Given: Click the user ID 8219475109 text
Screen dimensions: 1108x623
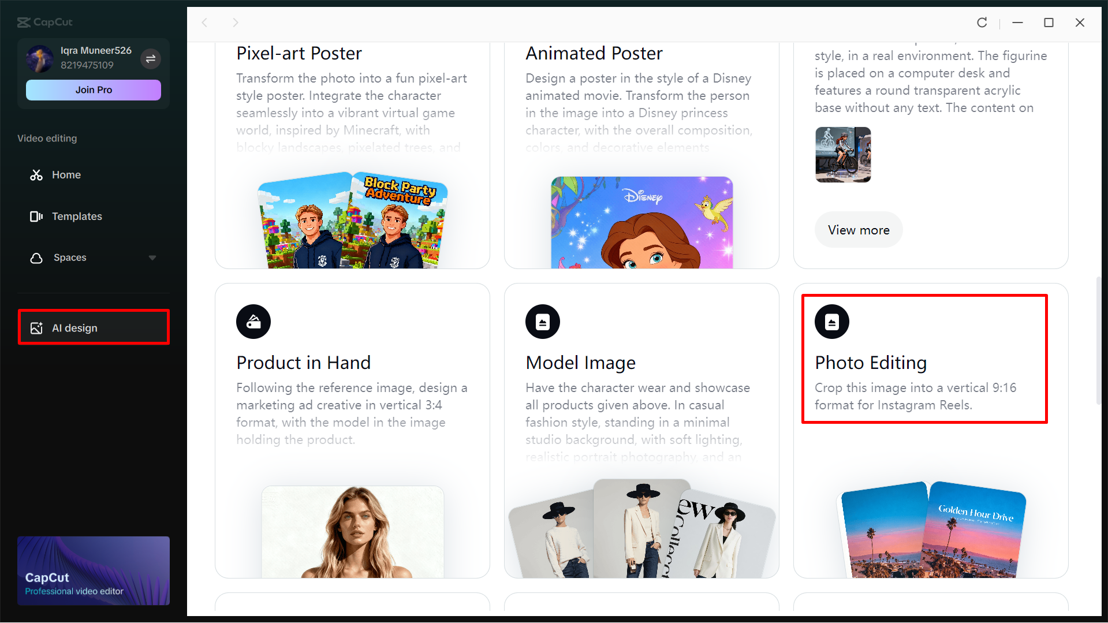Looking at the screenshot, I should click(x=87, y=65).
